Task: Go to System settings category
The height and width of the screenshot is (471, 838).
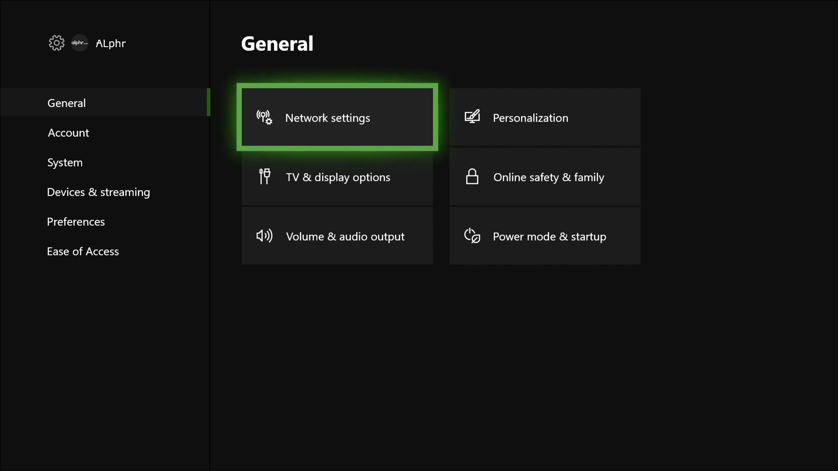Action: pos(65,163)
